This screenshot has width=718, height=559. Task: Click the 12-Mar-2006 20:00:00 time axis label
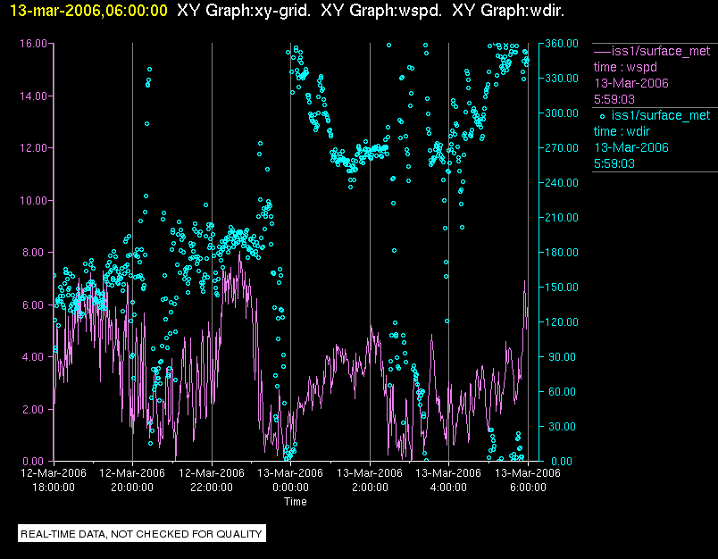point(132,480)
